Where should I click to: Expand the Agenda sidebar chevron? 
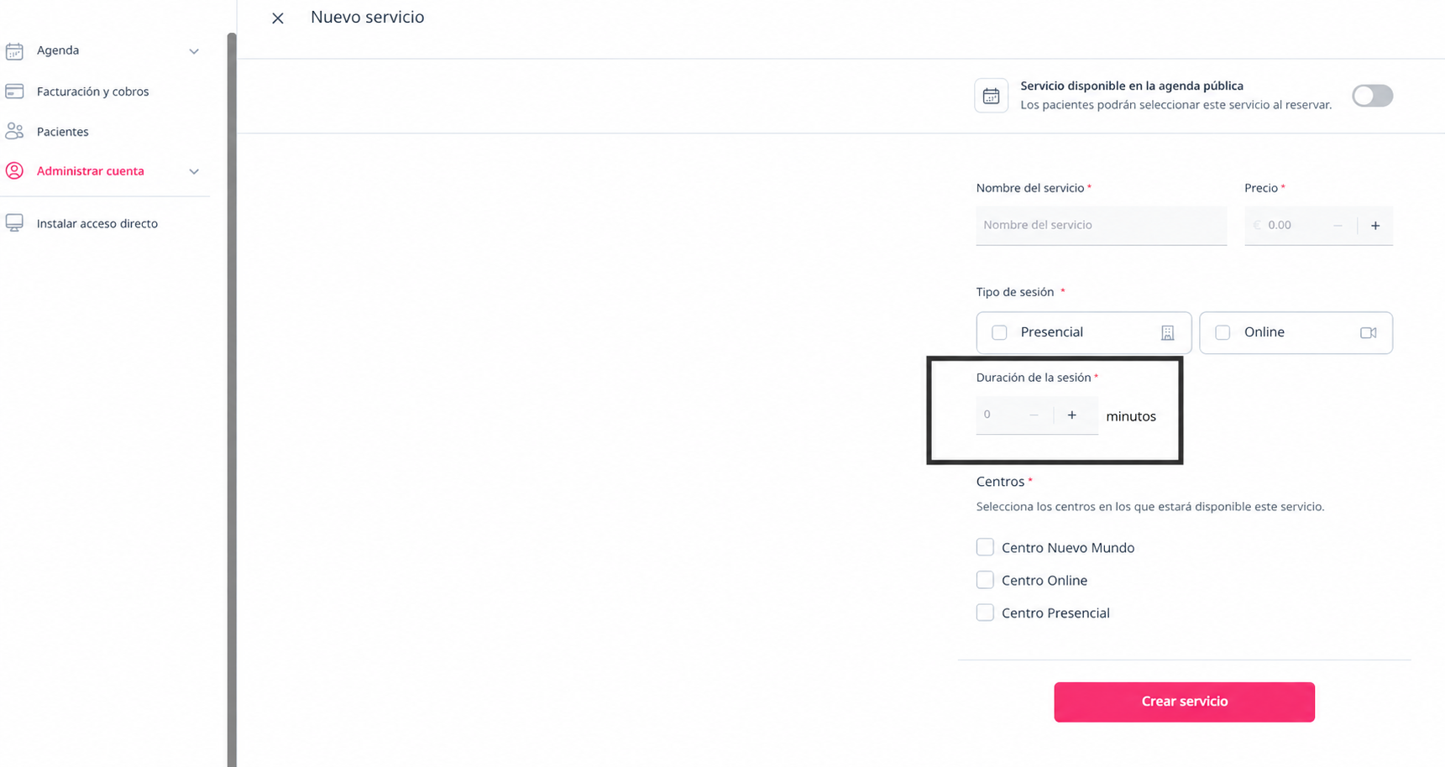(x=194, y=51)
